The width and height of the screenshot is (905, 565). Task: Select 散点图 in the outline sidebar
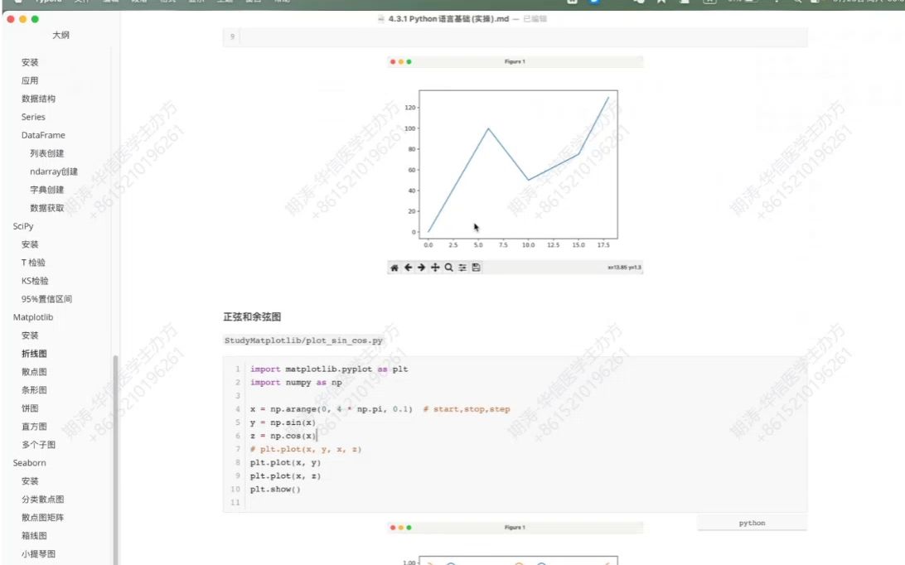pyautogui.click(x=35, y=371)
